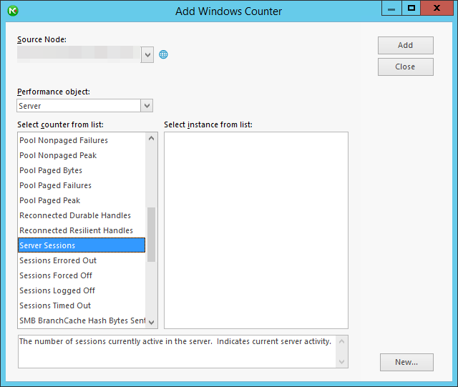The width and height of the screenshot is (458, 387).
Task: Click counter list scroll down arrow
Action: click(x=151, y=323)
